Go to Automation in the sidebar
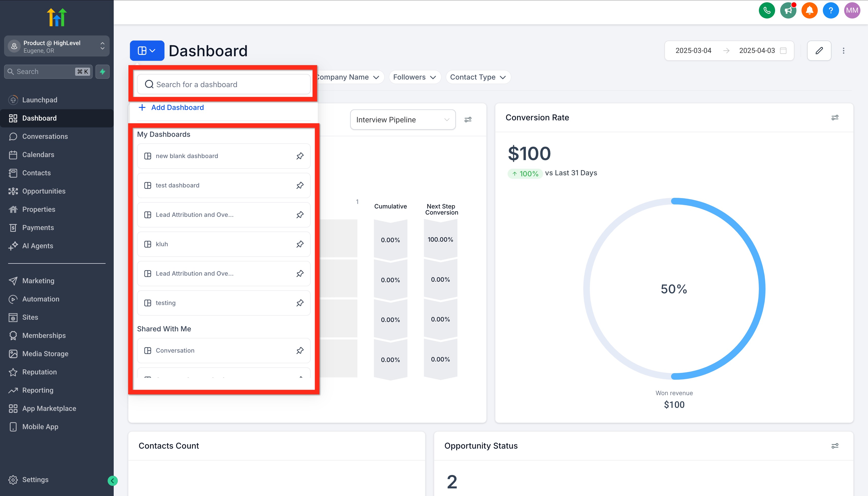 click(41, 299)
